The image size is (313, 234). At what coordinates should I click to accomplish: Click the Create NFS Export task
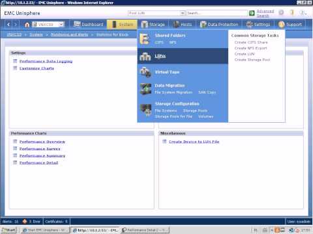250,48
